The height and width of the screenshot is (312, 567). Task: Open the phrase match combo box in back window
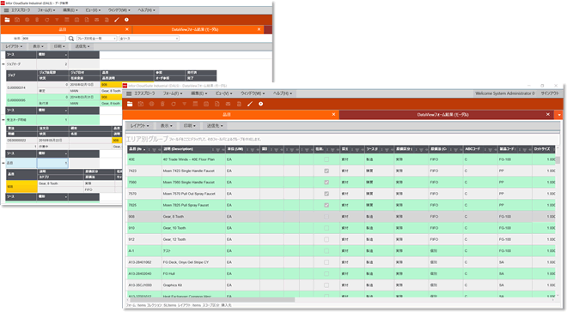click(96, 39)
